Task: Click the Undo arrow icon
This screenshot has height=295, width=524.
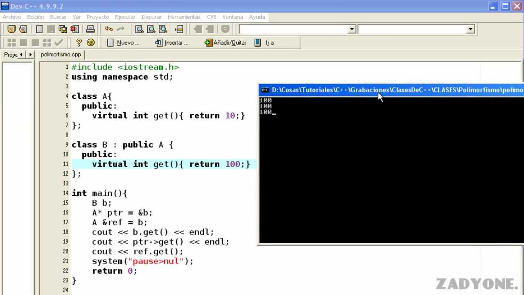Action: (x=108, y=29)
